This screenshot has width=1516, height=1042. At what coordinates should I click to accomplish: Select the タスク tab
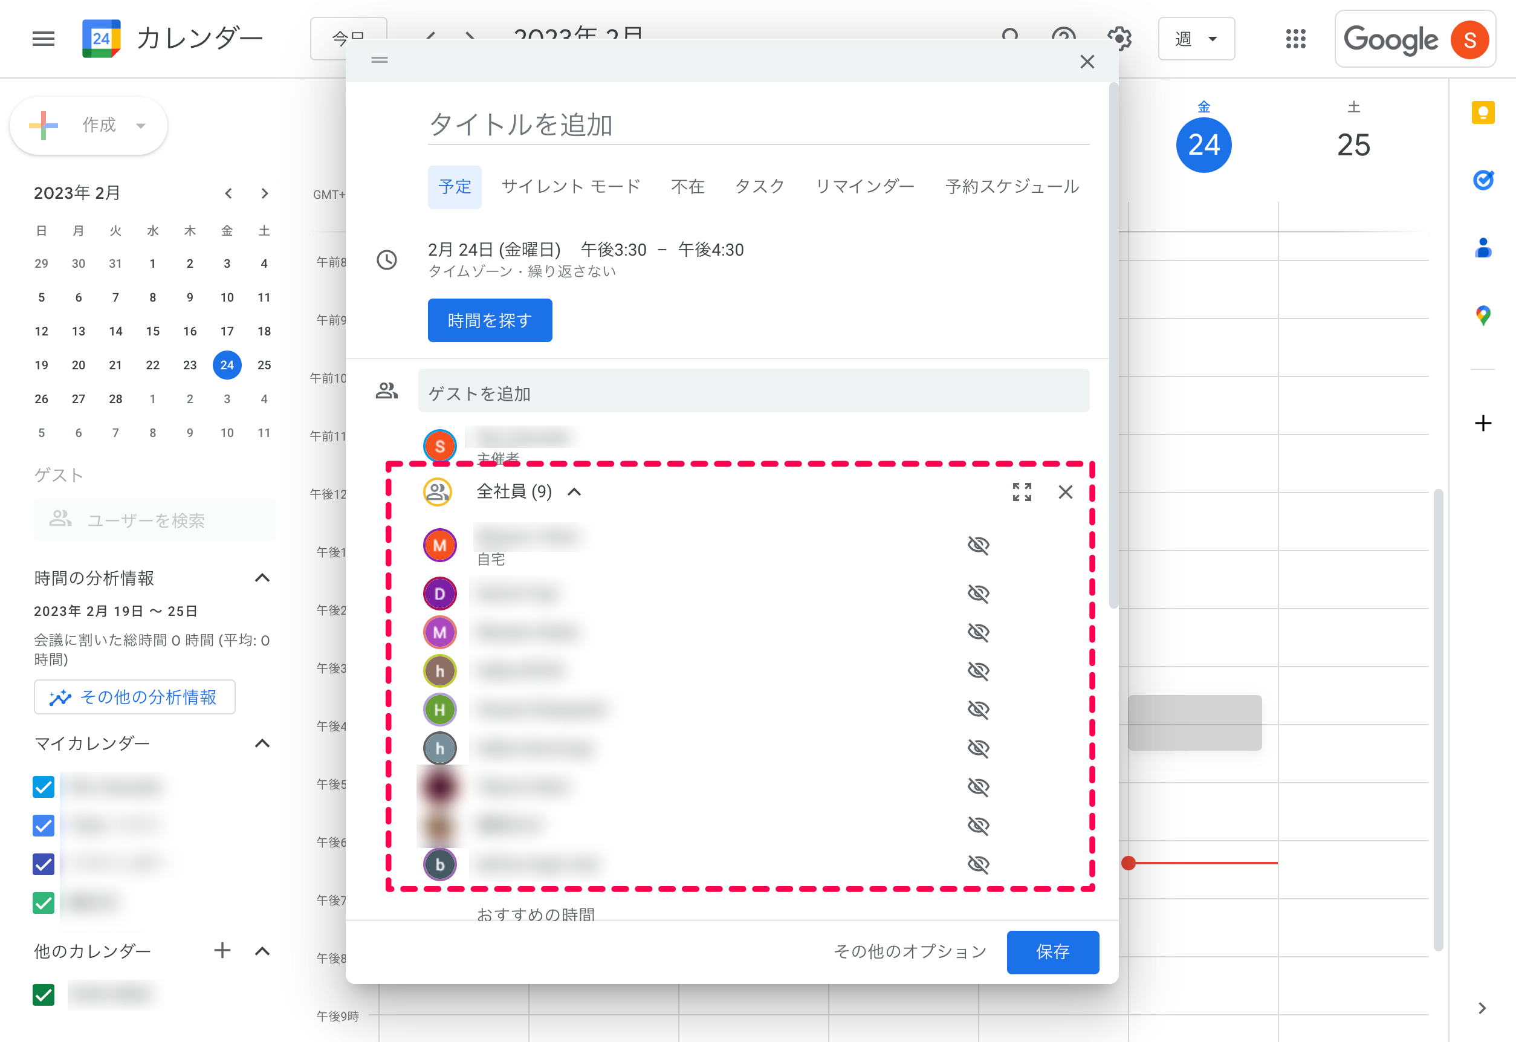(x=759, y=187)
